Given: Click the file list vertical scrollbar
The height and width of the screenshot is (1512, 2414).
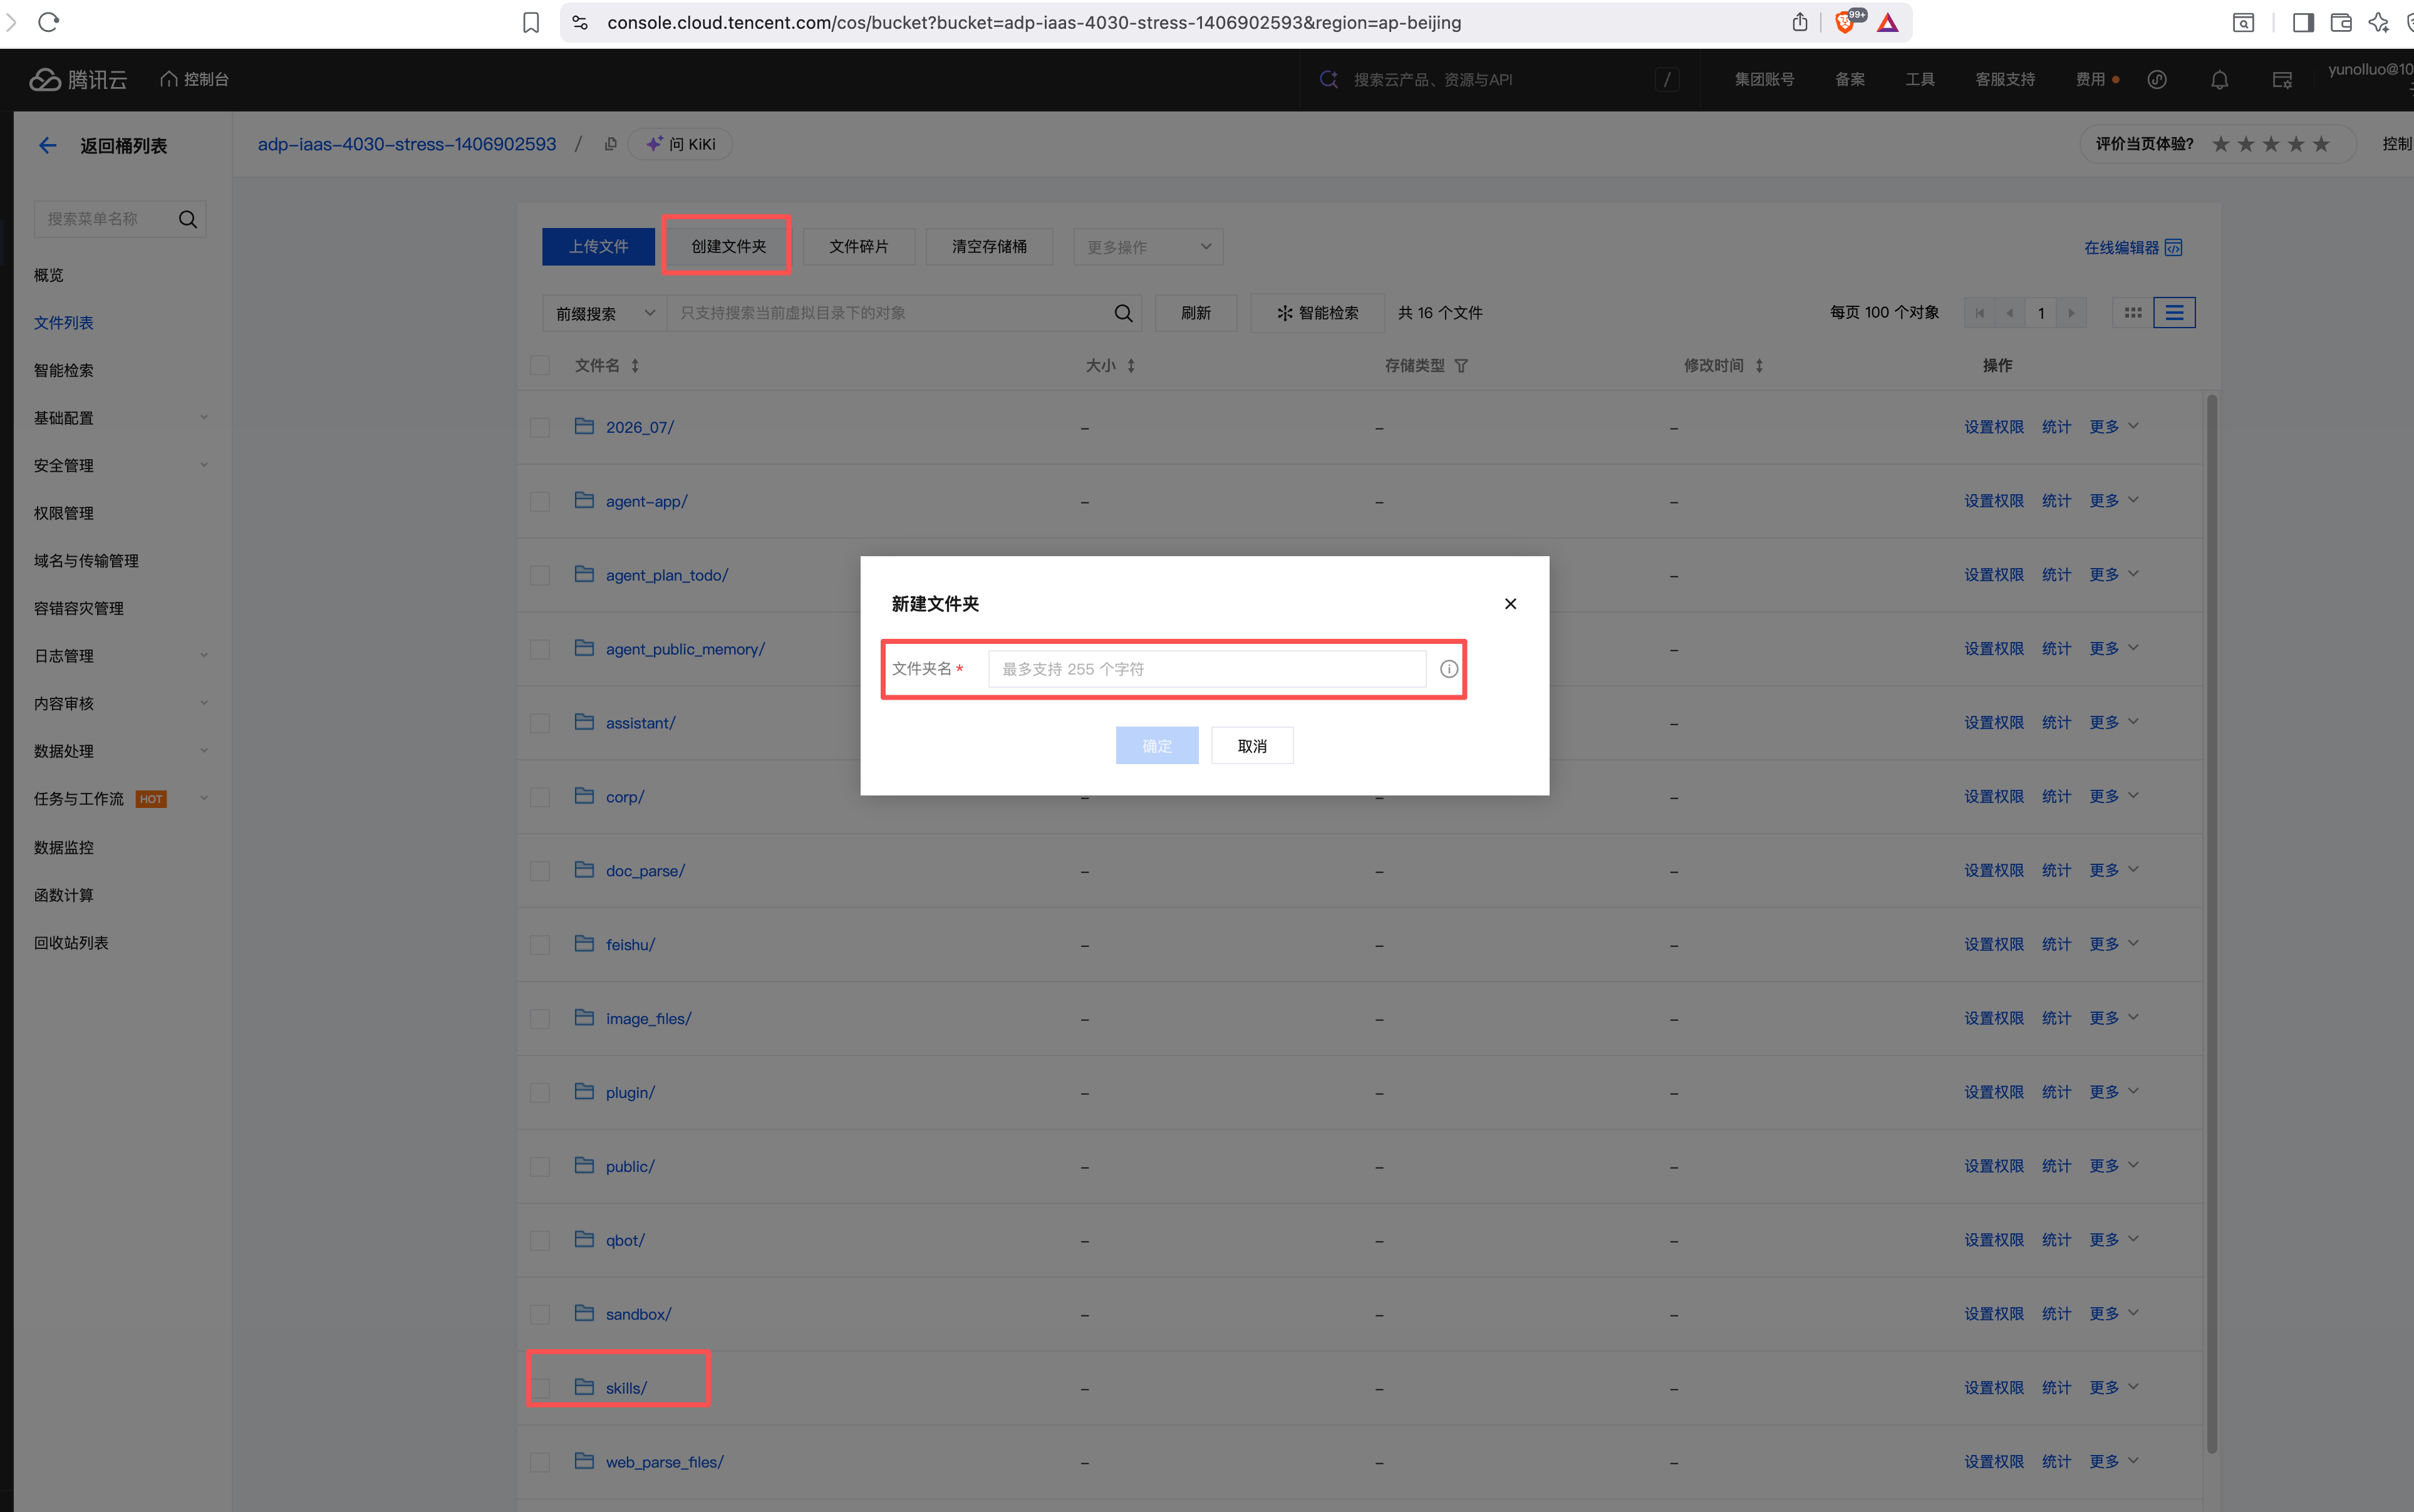Looking at the screenshot, I should click(2212, 924).
